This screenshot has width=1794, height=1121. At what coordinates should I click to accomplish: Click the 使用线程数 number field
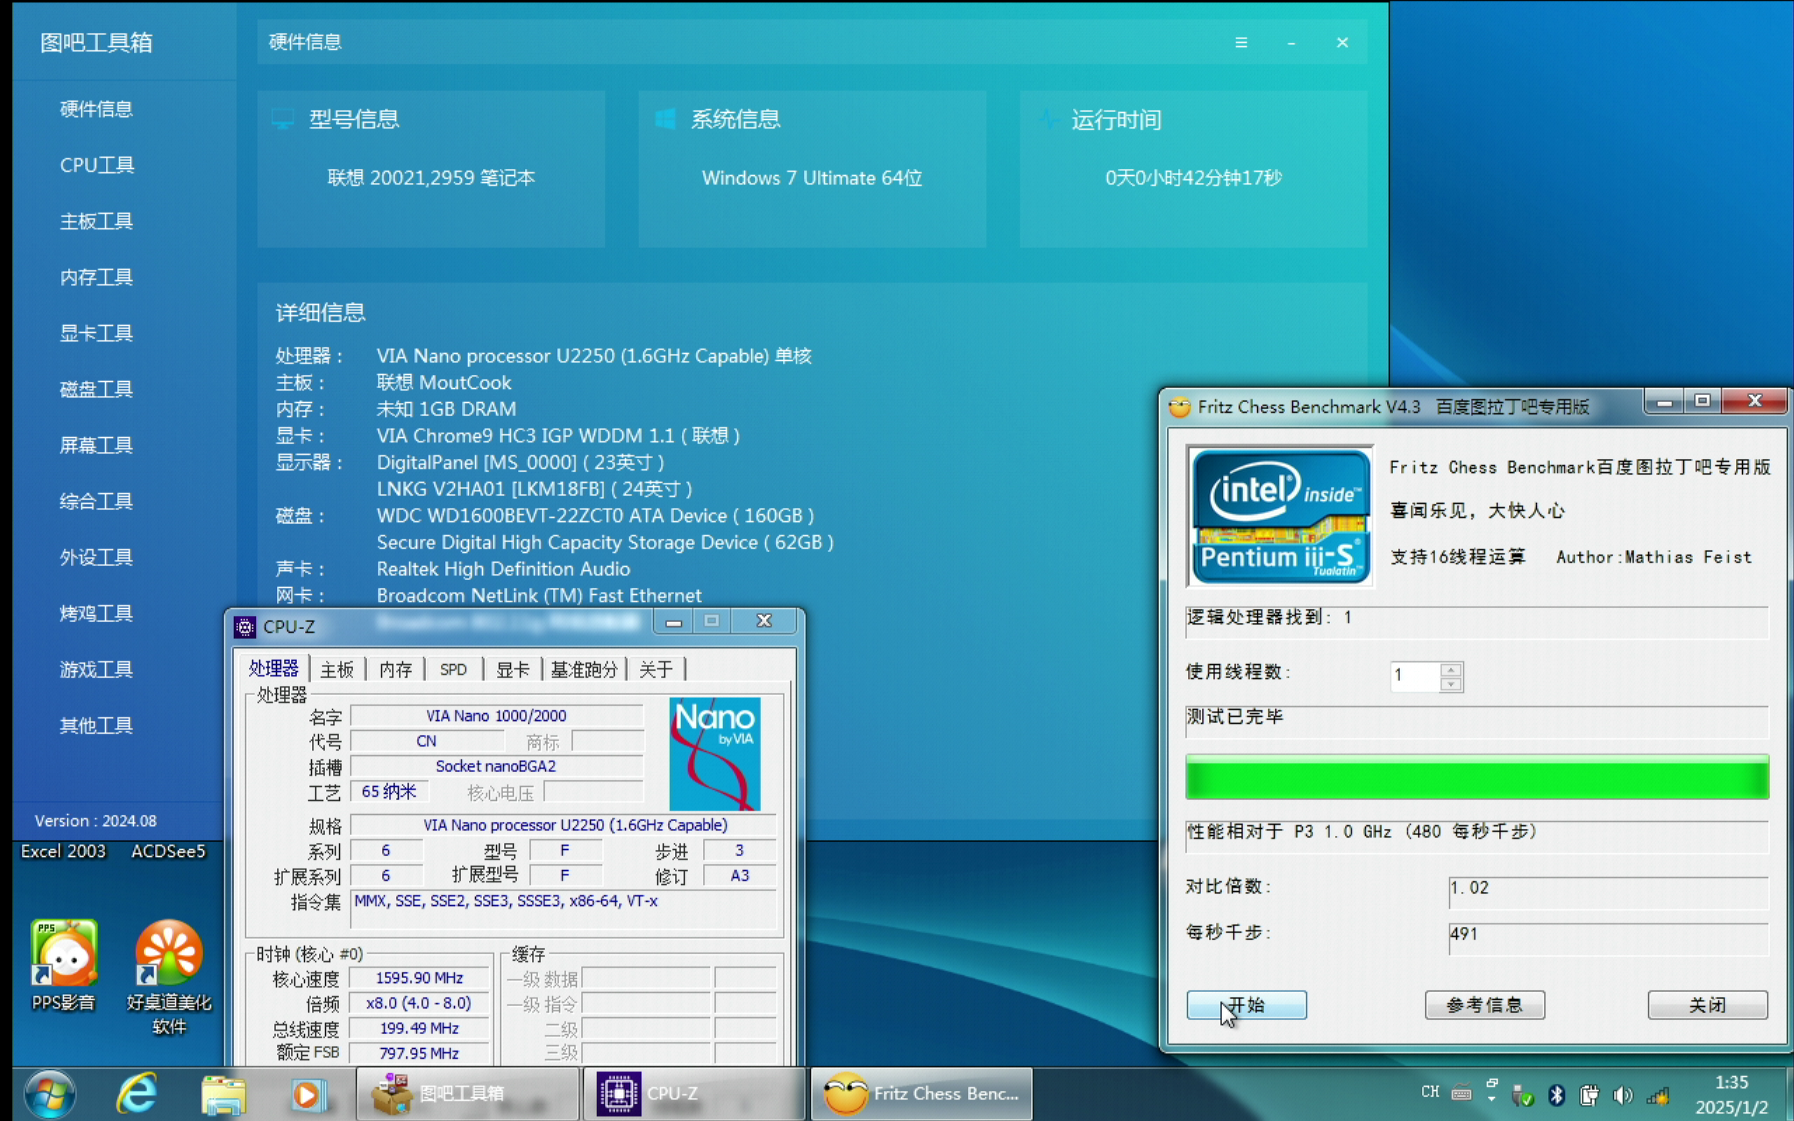[1415, 675]
